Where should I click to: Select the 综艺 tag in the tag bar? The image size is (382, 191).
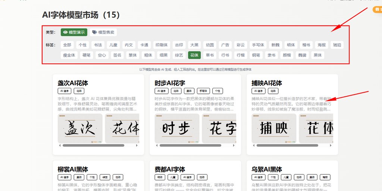tap(179, 55)
